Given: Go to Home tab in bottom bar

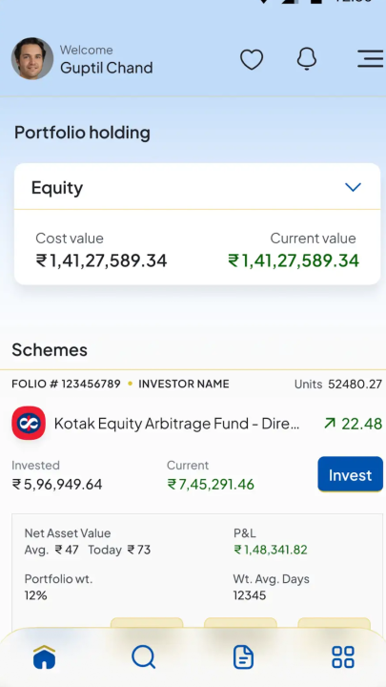Looking at the screenshot, I should (45, 656).
